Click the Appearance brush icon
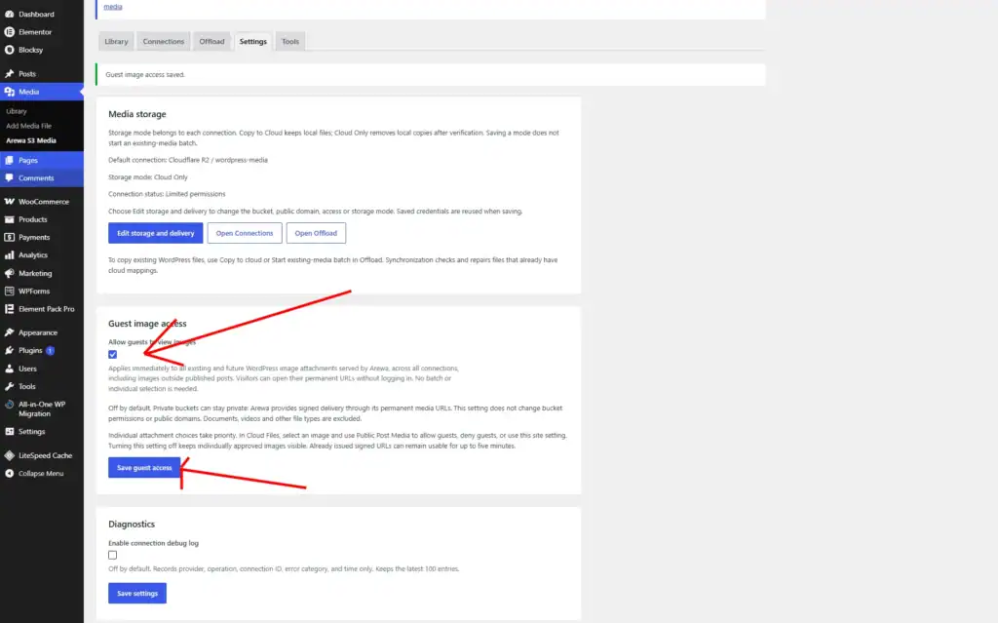The image size is (998, 623). pos(10,332)
